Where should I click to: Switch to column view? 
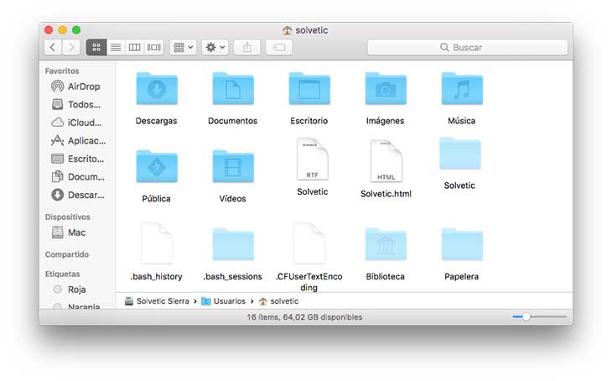pos(134,47)
